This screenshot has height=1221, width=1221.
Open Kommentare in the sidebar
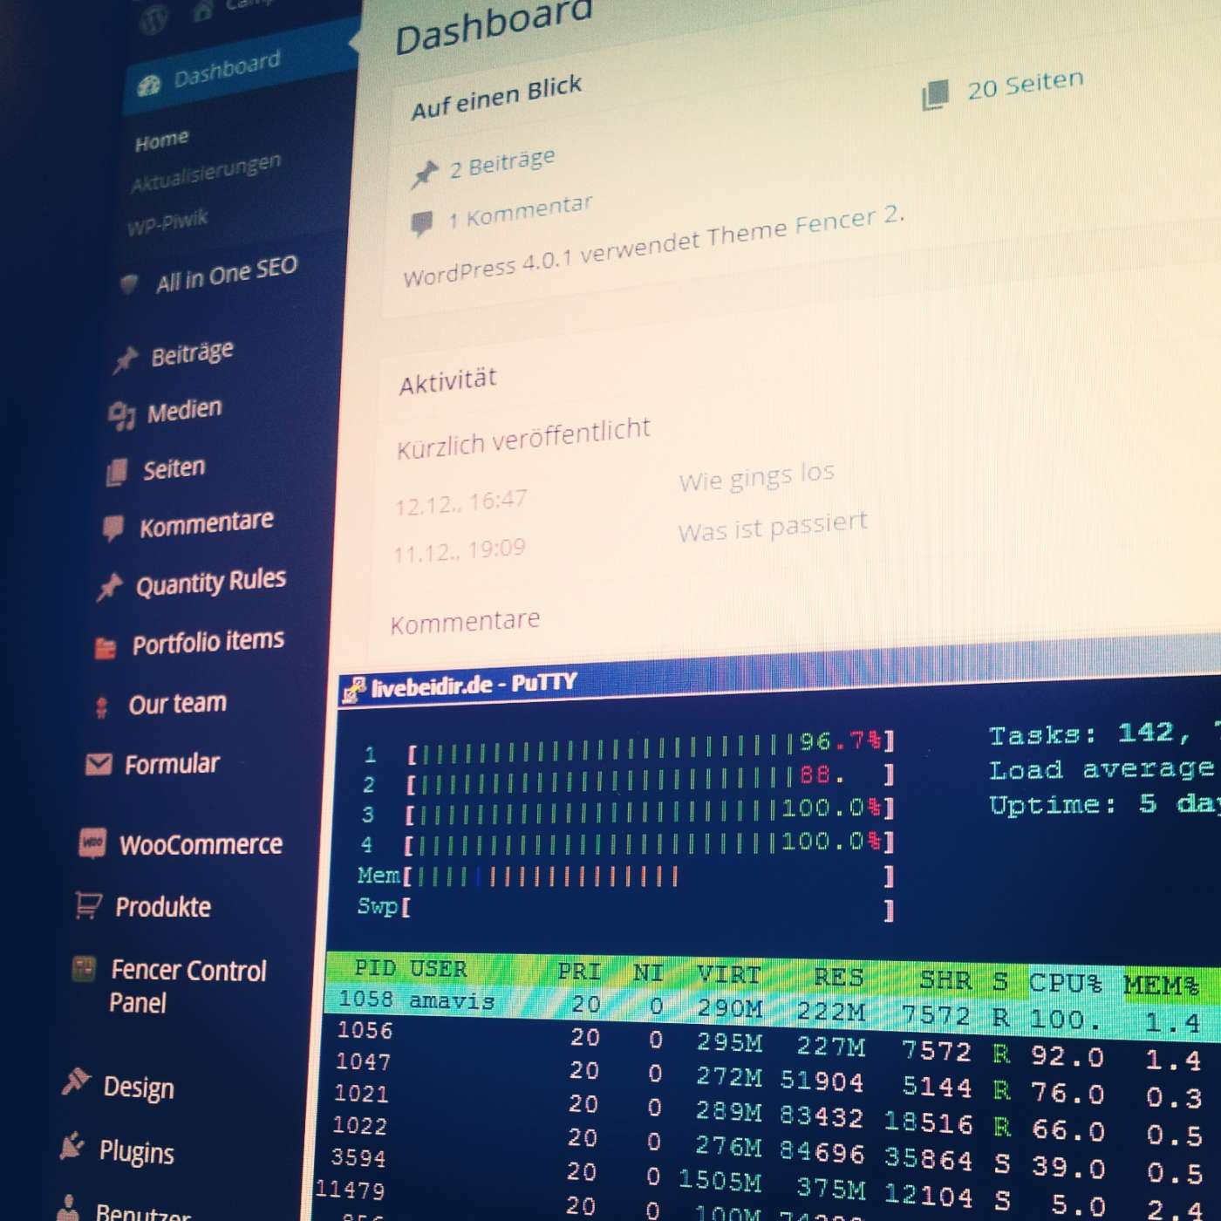click(x=206, y=524)
